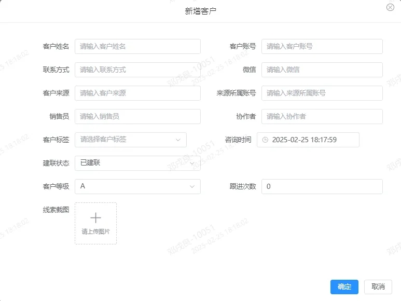Click the plus icon to upload image
This screenshot has height=301, width=401.
(x=95, y=218)
